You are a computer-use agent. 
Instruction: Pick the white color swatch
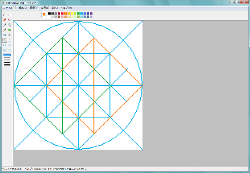click(x=49, y=16)
